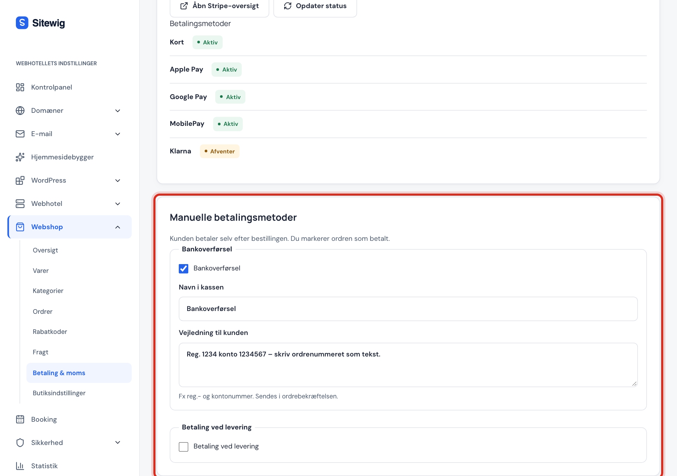Select Betaling & moms menu item

(x=79, y=373)
